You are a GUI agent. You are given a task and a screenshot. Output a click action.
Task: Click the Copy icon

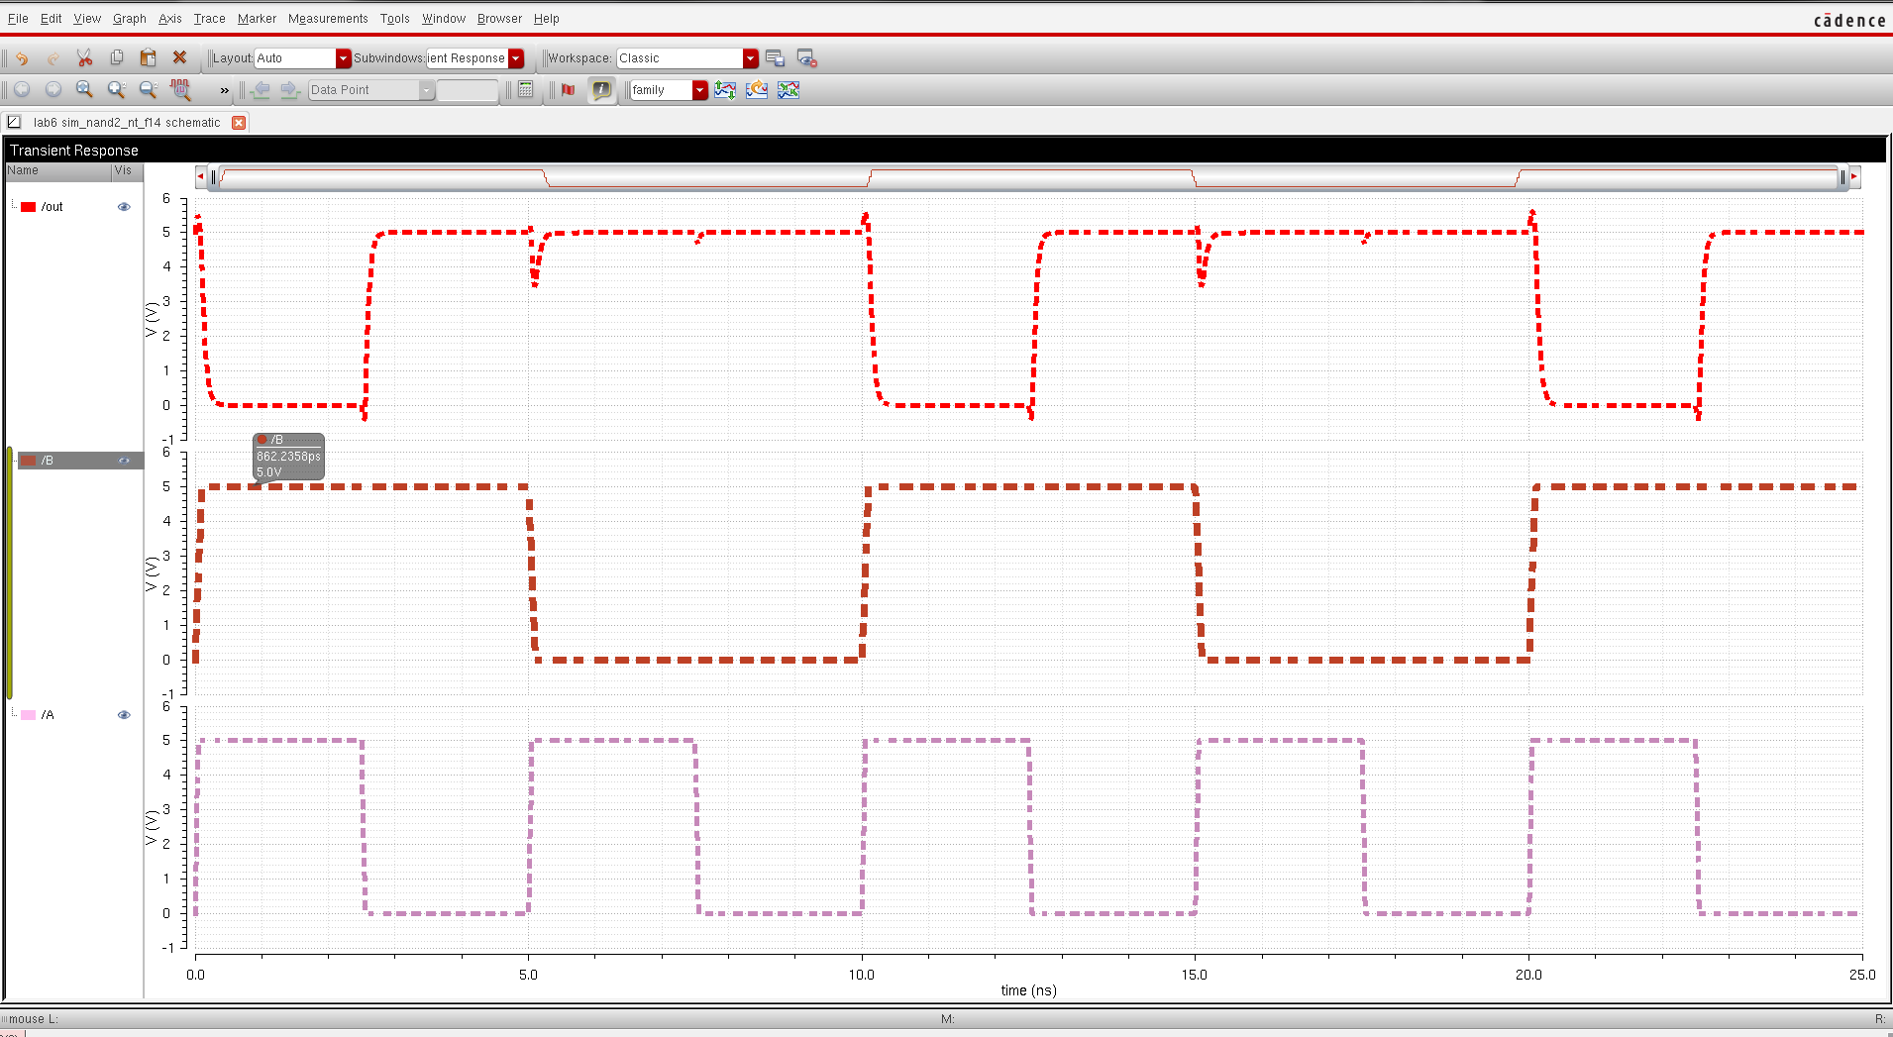click(117, 58)
